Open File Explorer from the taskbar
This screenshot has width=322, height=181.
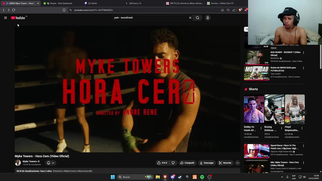click(x=158, y=177)
